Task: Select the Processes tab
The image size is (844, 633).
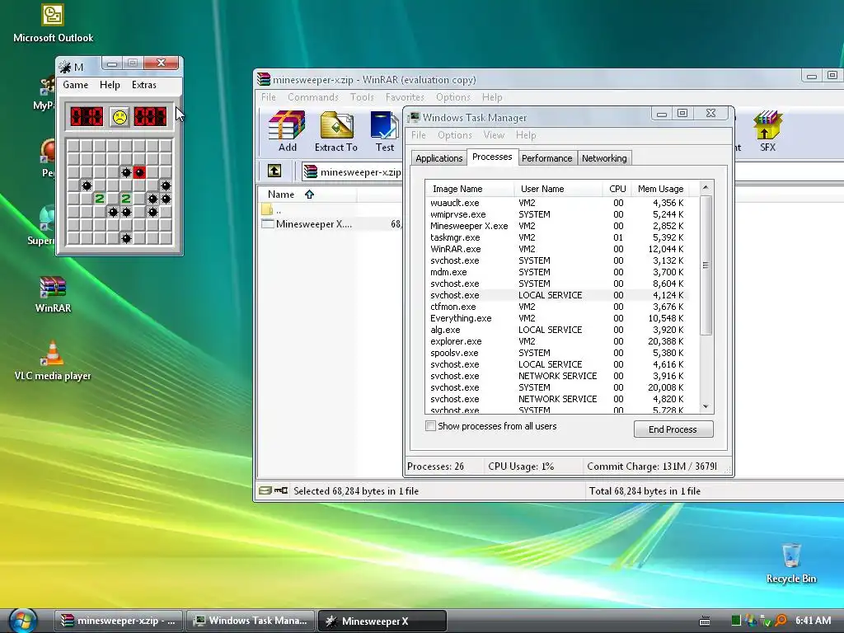Action: [x=492, y=157]
